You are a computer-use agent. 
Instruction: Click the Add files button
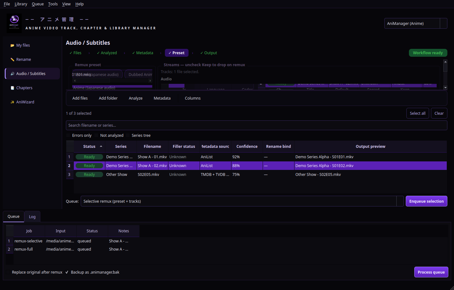pos(80,98)
